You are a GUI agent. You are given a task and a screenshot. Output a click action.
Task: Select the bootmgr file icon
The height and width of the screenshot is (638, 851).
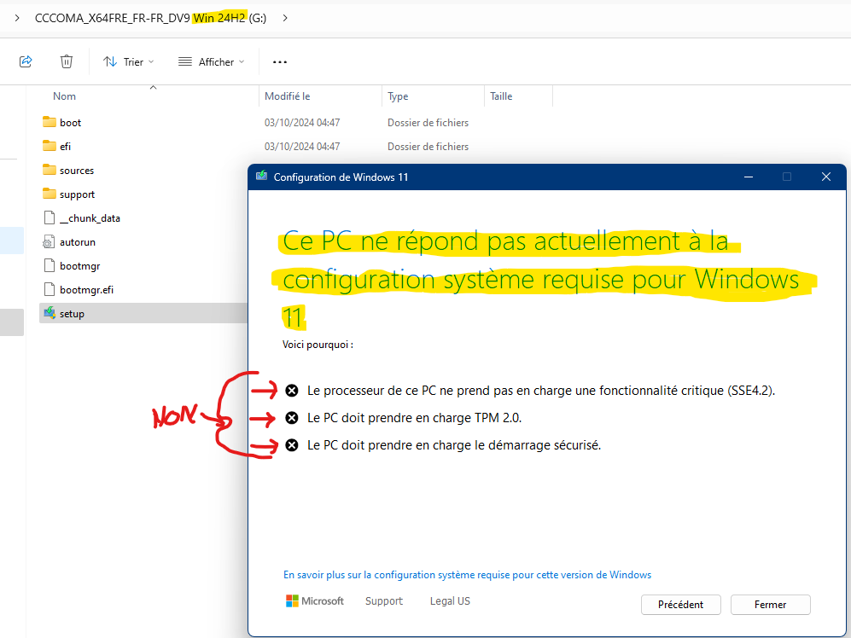(50, 265)
